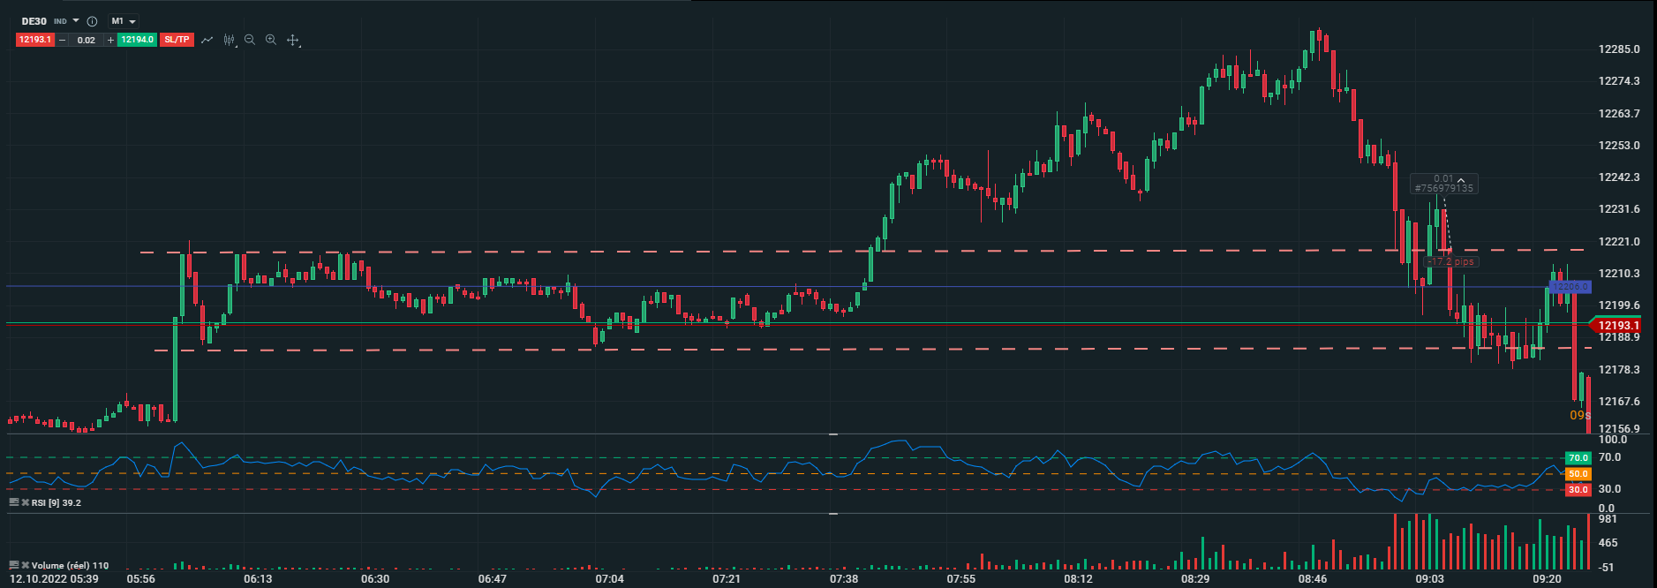The height and width of the screenshot is (588, 1657).
Task: Zoom out of the chart
Action: [x=250, y=40]
